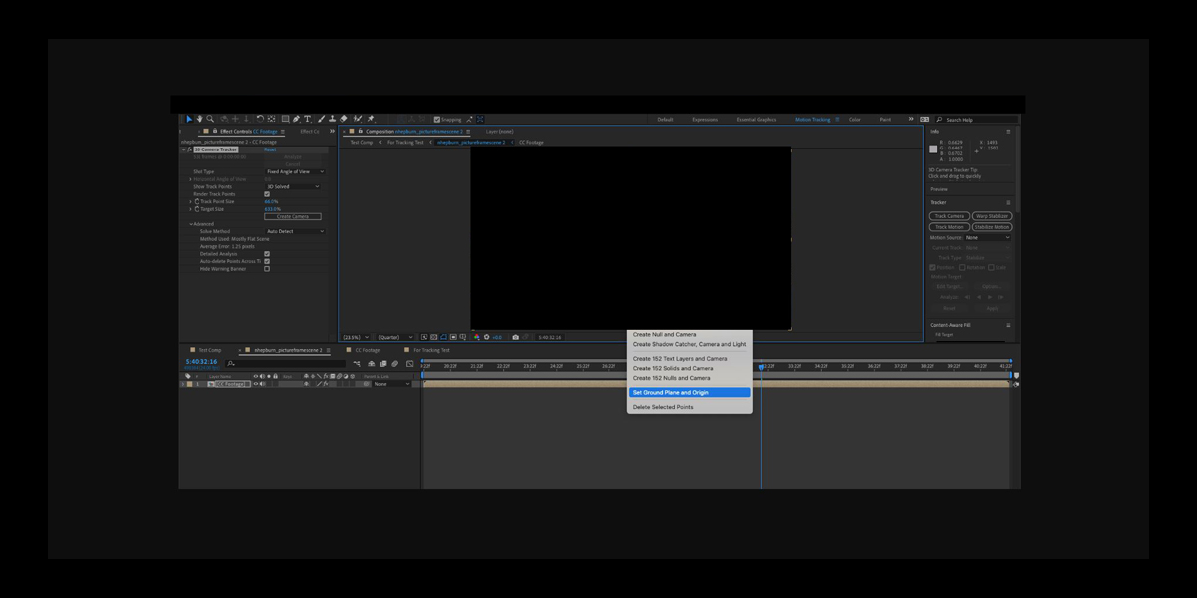The width and height of the screenshot is (1197, 598).
Task: Open viewer magnification dropdown (23.5%)
Action: coord(355,337)
